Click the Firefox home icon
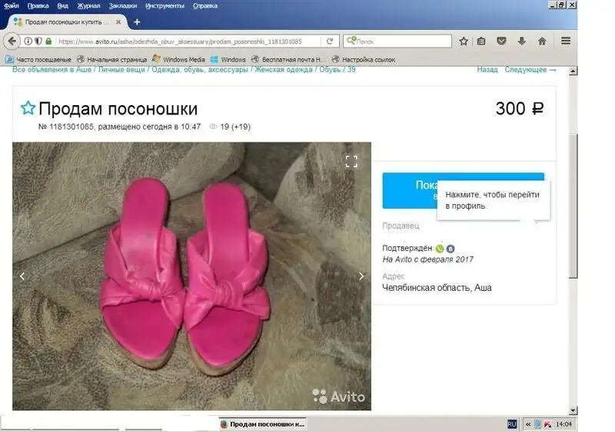 (542, 41)
